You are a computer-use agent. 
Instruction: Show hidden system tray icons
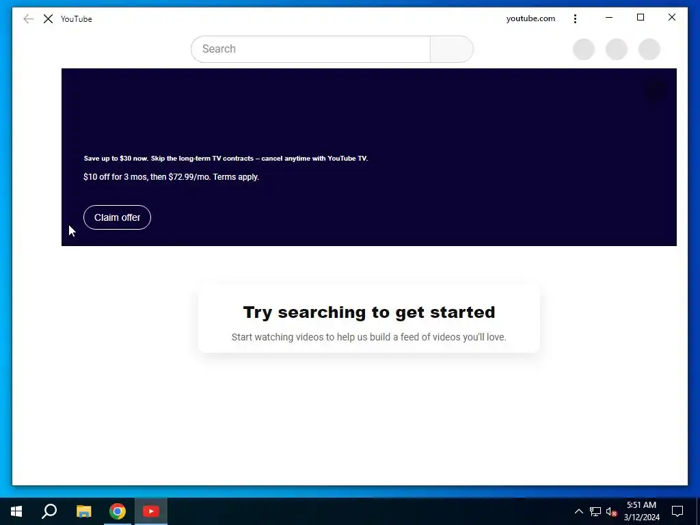tap(578, 511)
